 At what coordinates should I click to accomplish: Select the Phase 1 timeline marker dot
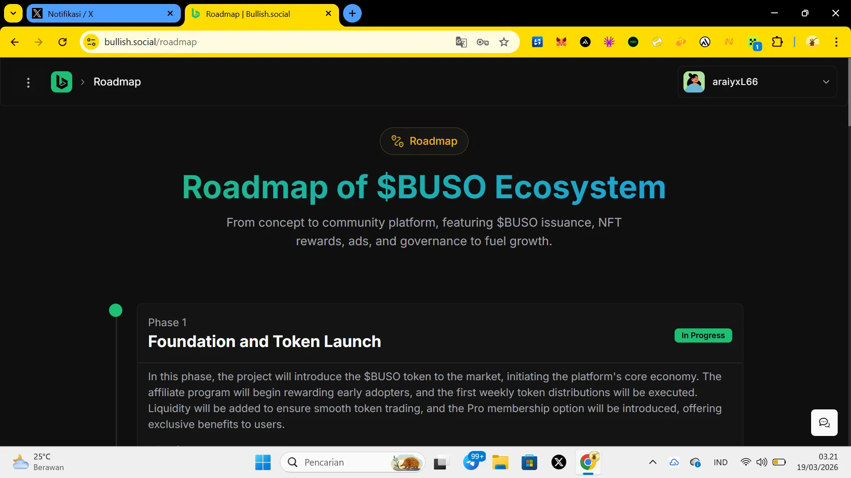tap(116, 310)
